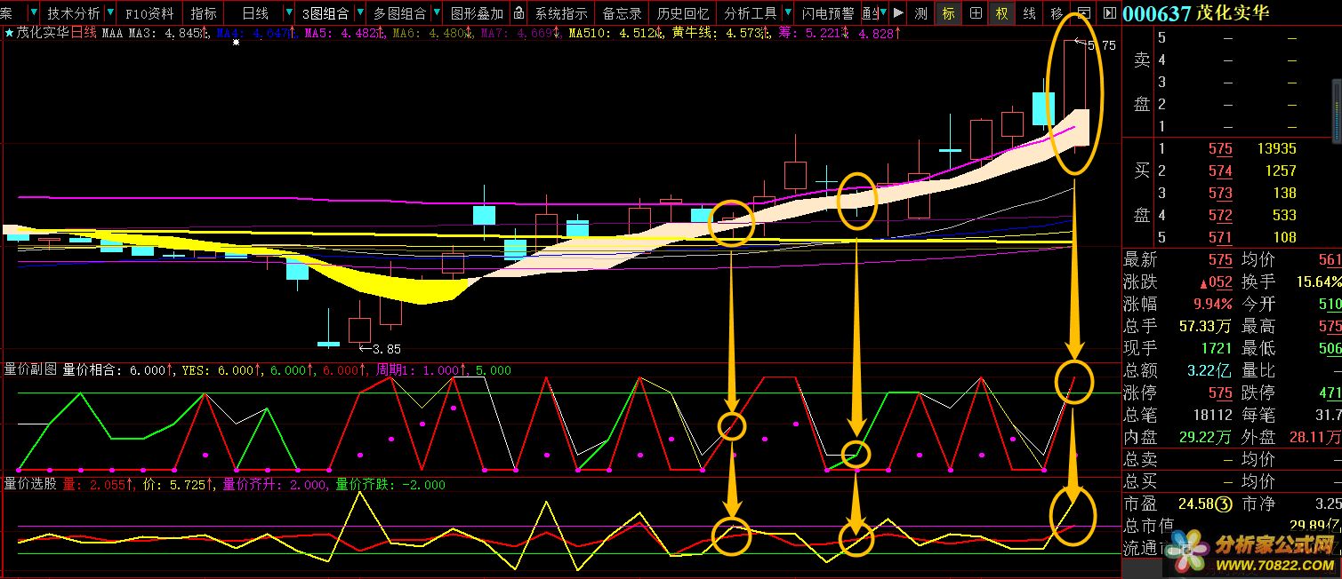
Task: Click the 系统指示 button
Action: click(x=560, y=13)
